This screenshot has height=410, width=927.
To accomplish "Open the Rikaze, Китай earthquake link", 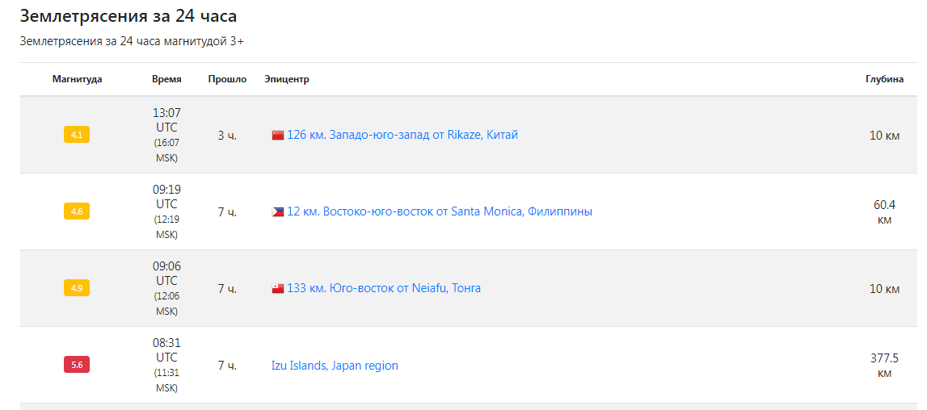I will [x=402, y=136].
